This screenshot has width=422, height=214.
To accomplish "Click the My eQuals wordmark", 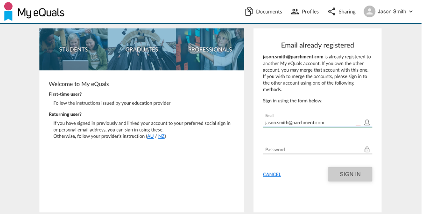I will click(x=41, y=13).
